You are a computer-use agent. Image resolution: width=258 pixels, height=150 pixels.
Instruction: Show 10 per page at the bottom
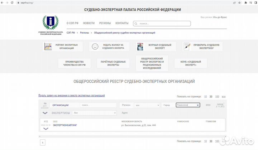(x=205, y=141)
